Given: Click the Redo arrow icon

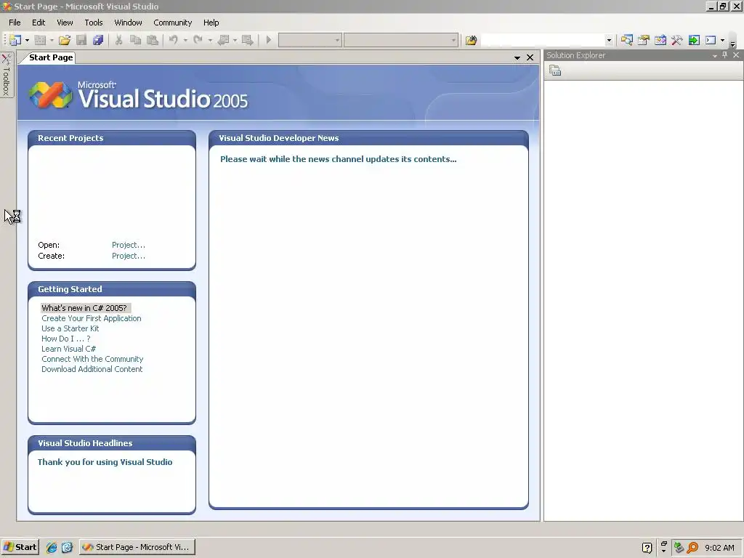Looking at the screenshot, I should (x=198, y=41).
